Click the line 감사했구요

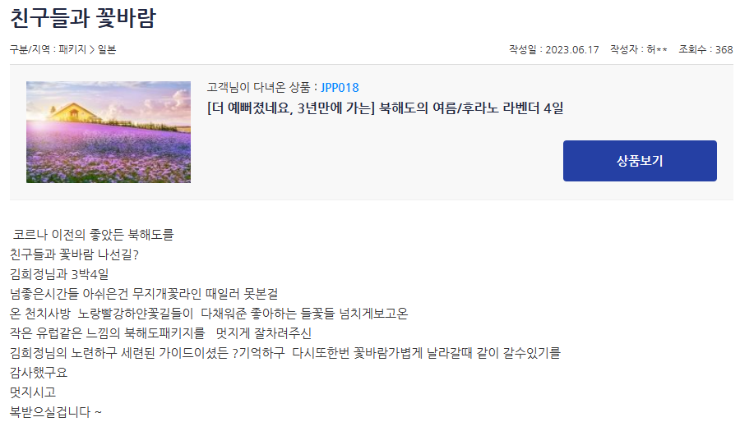coord(39,373)
